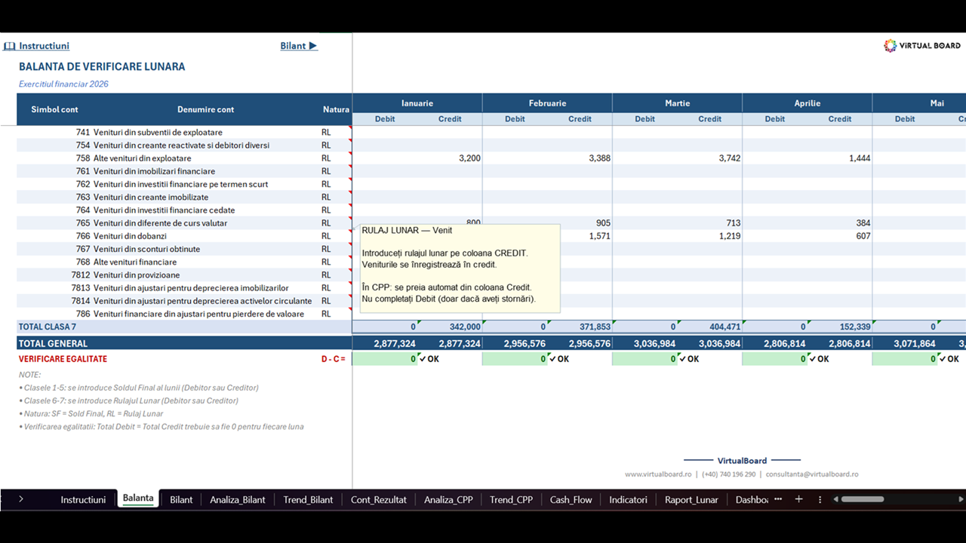Click the Natura column header
Screen dimensions: 966x543
(336, 109)
